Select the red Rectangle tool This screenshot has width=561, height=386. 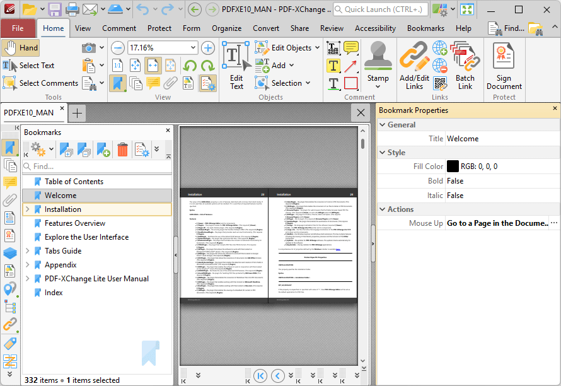point(350,83)
